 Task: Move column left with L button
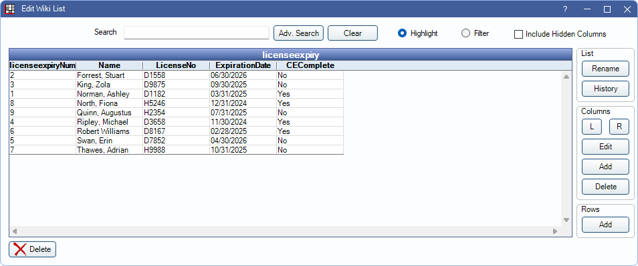click(x=592, y=127)
